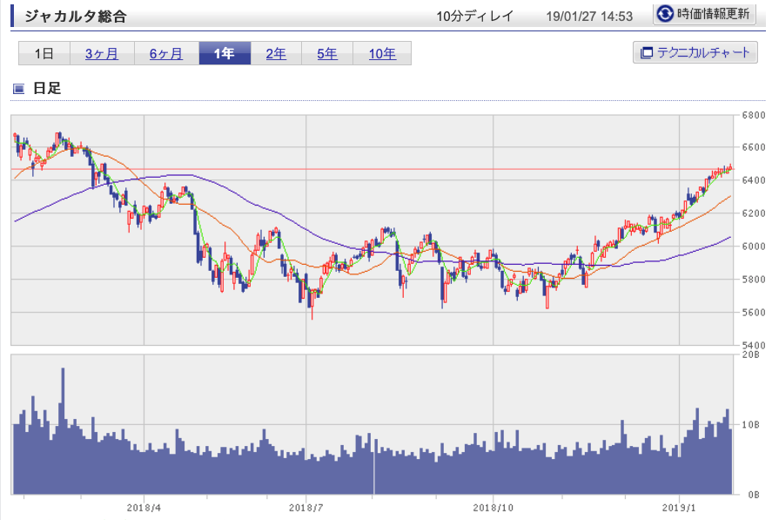This screenshot has width=772, height=520.
Task: Switch to the 1日 chart range
Action: click(44, 54)
